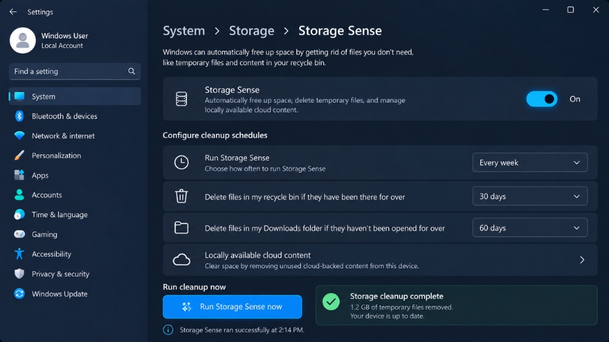Image resolution: width=609 pixels, height=342 pixels.
Task: Open Gaming settings
Action: (75, 235)
